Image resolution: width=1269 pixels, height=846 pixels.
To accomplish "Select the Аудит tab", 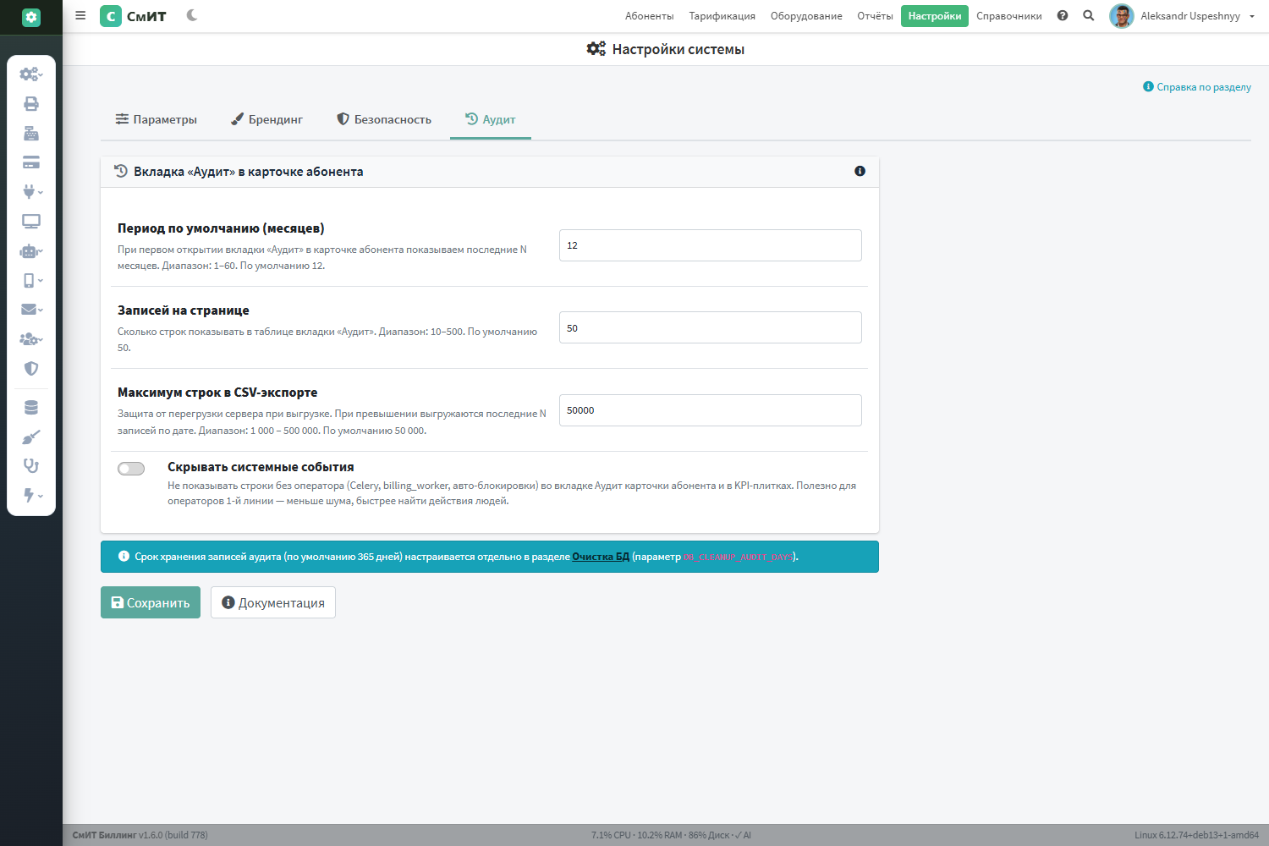I will click(491, 119).
